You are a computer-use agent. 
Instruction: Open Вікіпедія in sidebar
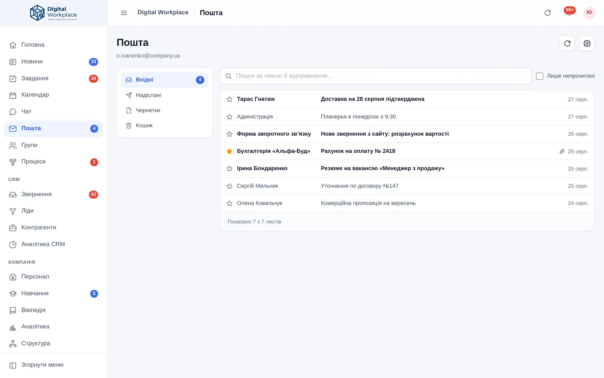[53, 310]
